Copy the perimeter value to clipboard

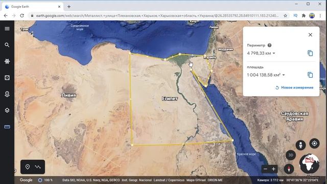click(x=310, y=53)
